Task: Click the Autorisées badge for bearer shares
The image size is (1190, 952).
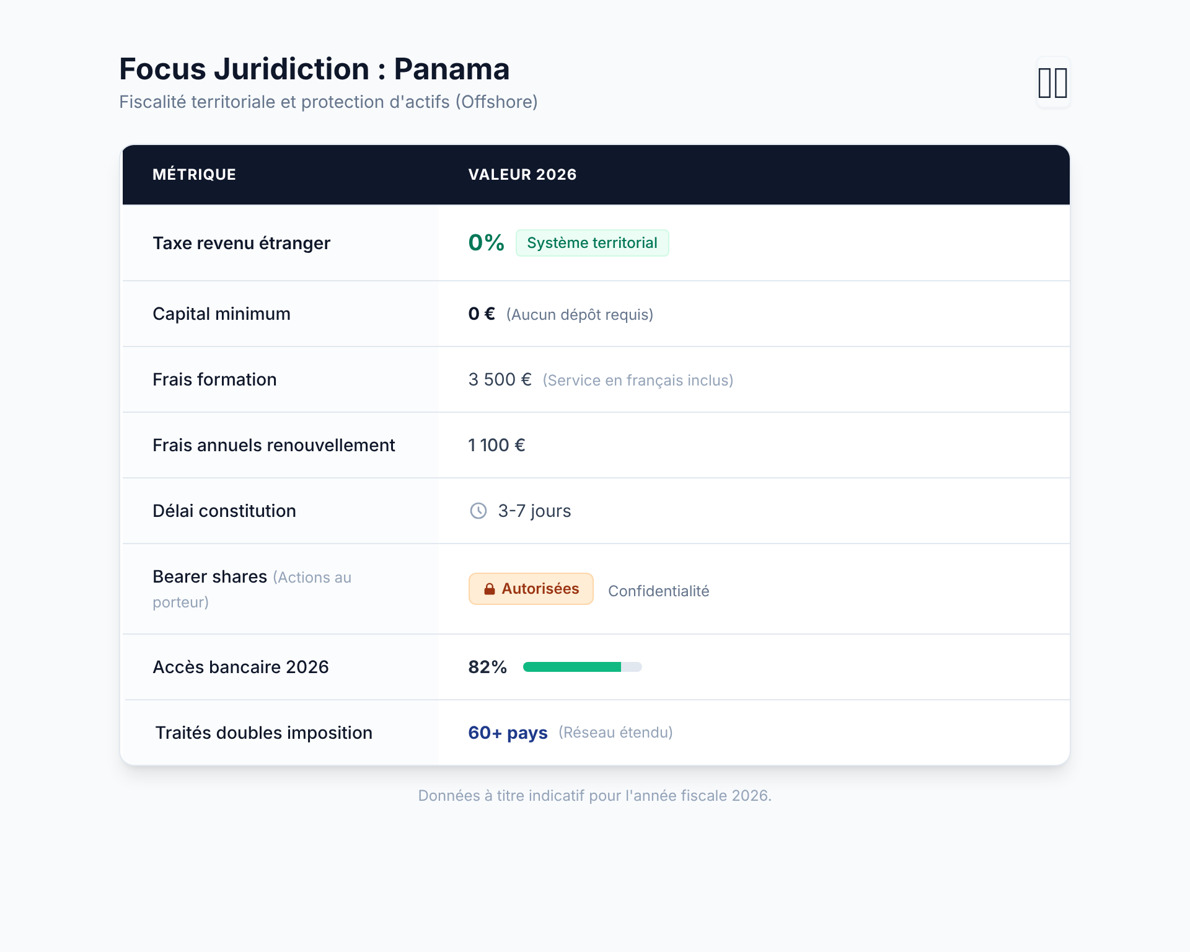Action: tap(531, 588)
